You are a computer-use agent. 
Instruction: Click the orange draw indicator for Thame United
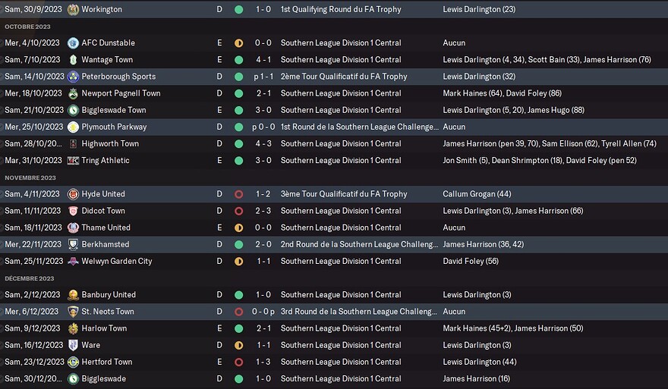point(238,227)
